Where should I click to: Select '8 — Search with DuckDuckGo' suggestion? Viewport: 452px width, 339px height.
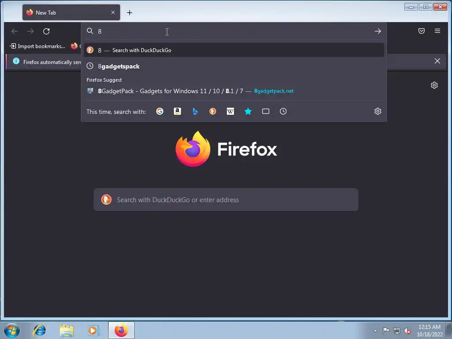234,50
